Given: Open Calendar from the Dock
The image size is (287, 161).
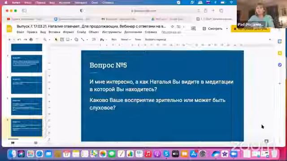Looking at the screenshot, I should tap(66, 154).
